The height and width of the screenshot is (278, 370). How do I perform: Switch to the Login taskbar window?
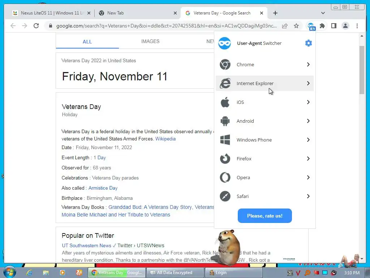click(x=234, y=273)
